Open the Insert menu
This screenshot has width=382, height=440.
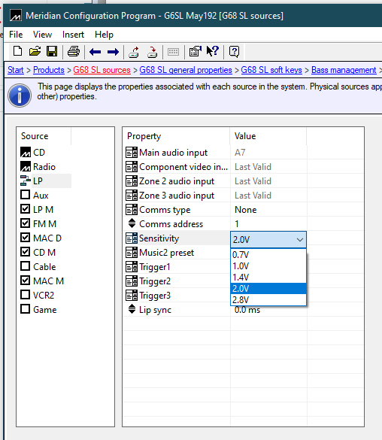pyautogui.click(x=73, y=35)
